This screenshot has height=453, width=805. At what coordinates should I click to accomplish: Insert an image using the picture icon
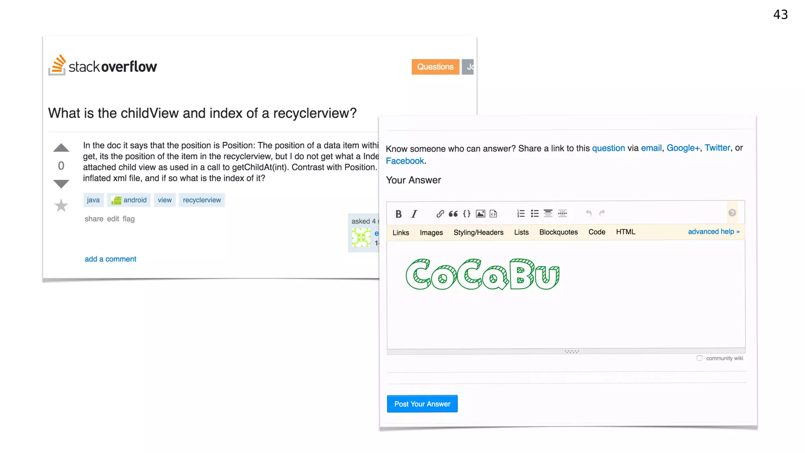[x=480, y=214]
